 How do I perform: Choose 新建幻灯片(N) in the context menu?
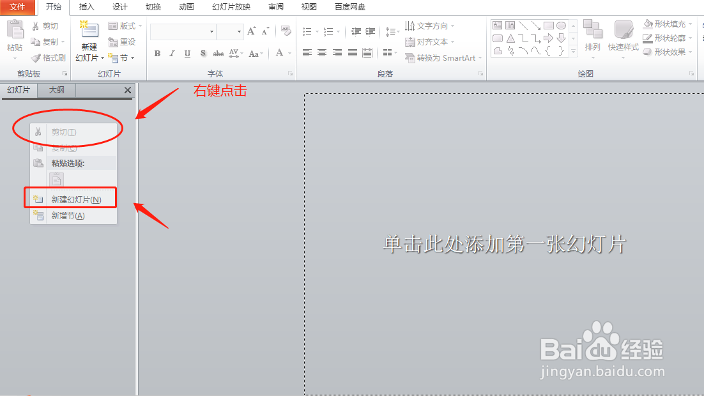pyautogui.click(x=76, y=197)
